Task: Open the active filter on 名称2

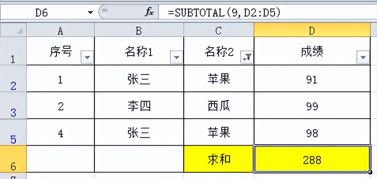Action: coord(247,58)
